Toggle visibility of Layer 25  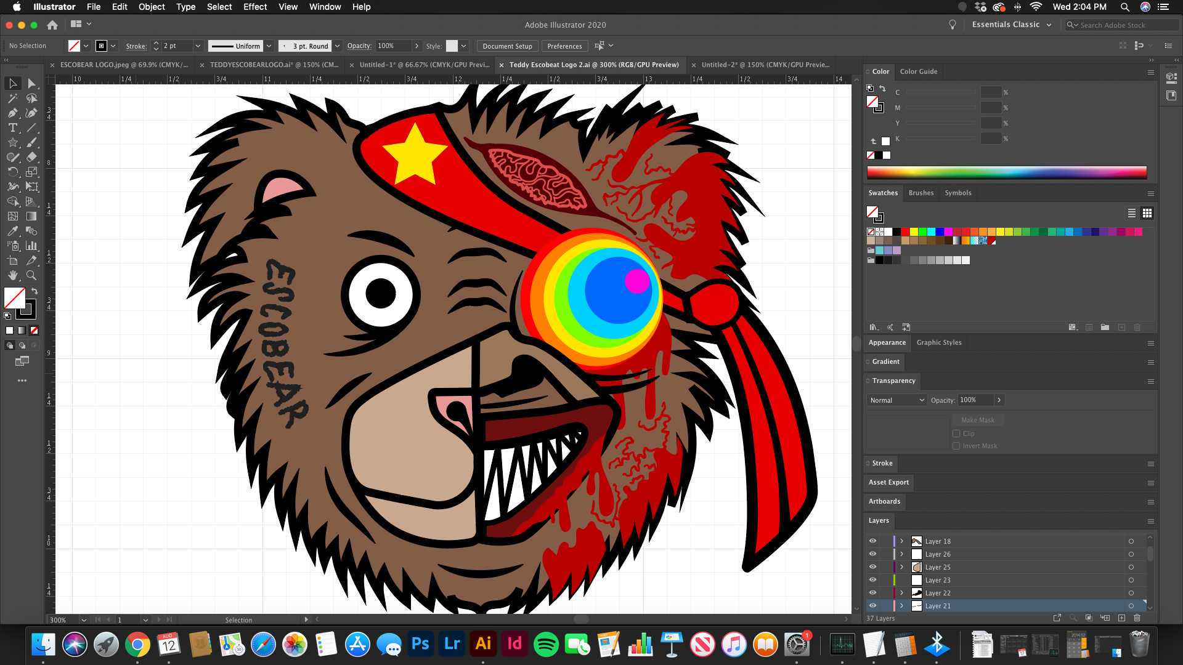tap(872, 567)
